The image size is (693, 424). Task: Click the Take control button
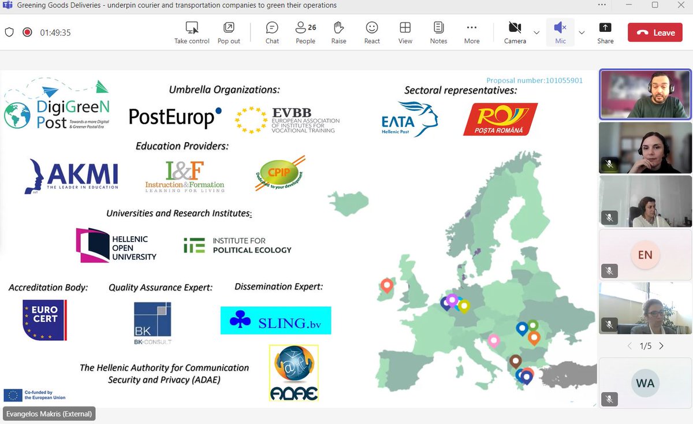point(192,32)
